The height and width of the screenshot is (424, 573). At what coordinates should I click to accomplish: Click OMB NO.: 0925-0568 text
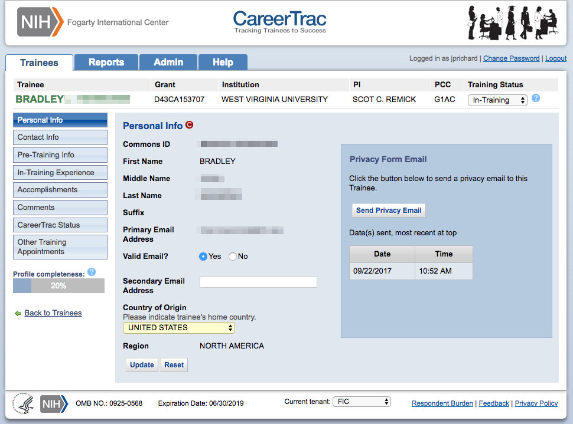coord(109,403)
